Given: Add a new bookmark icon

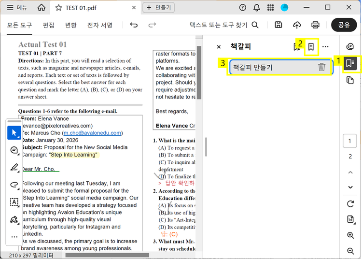Looking at the screenshot, I should coord(311,47).
